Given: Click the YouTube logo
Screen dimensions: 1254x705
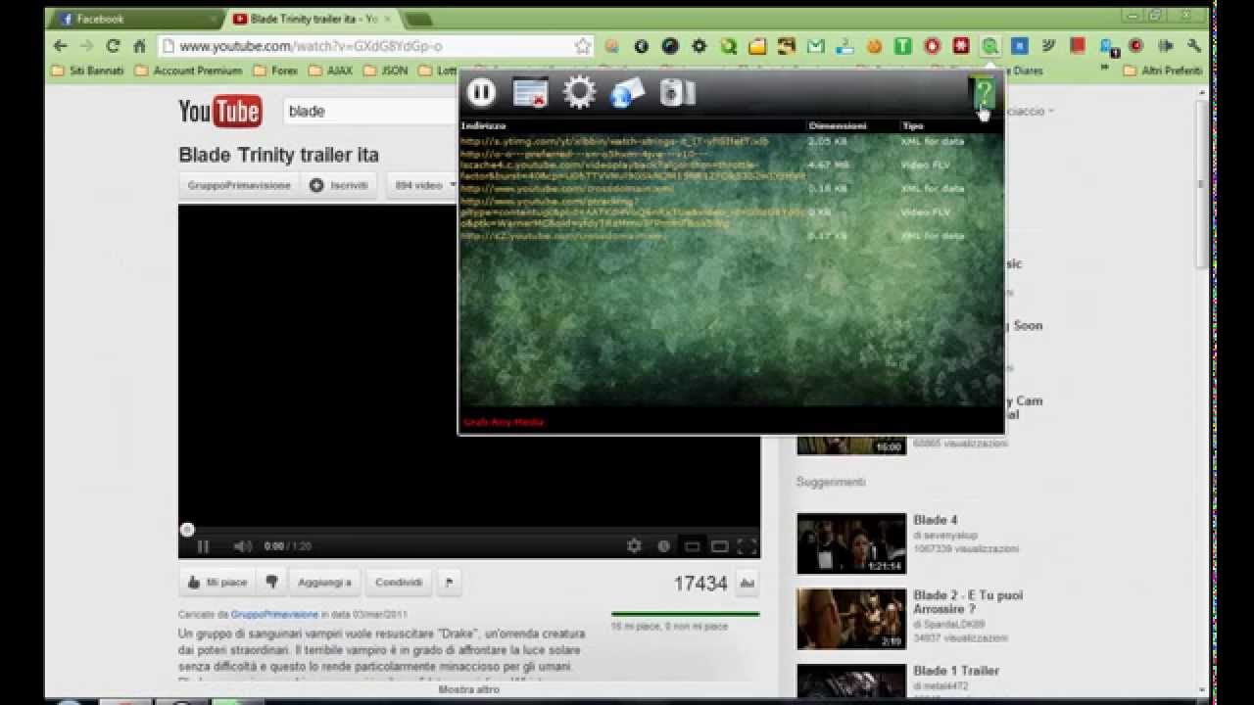Looking at the screenshot, I should [219, 112].
